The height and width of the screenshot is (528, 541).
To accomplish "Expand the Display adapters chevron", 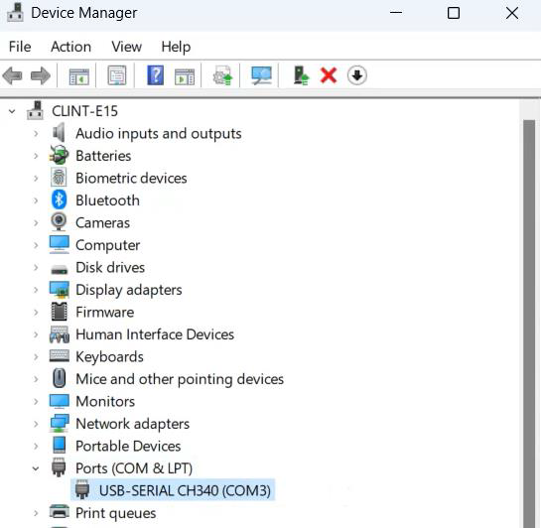I will [36, 290].
